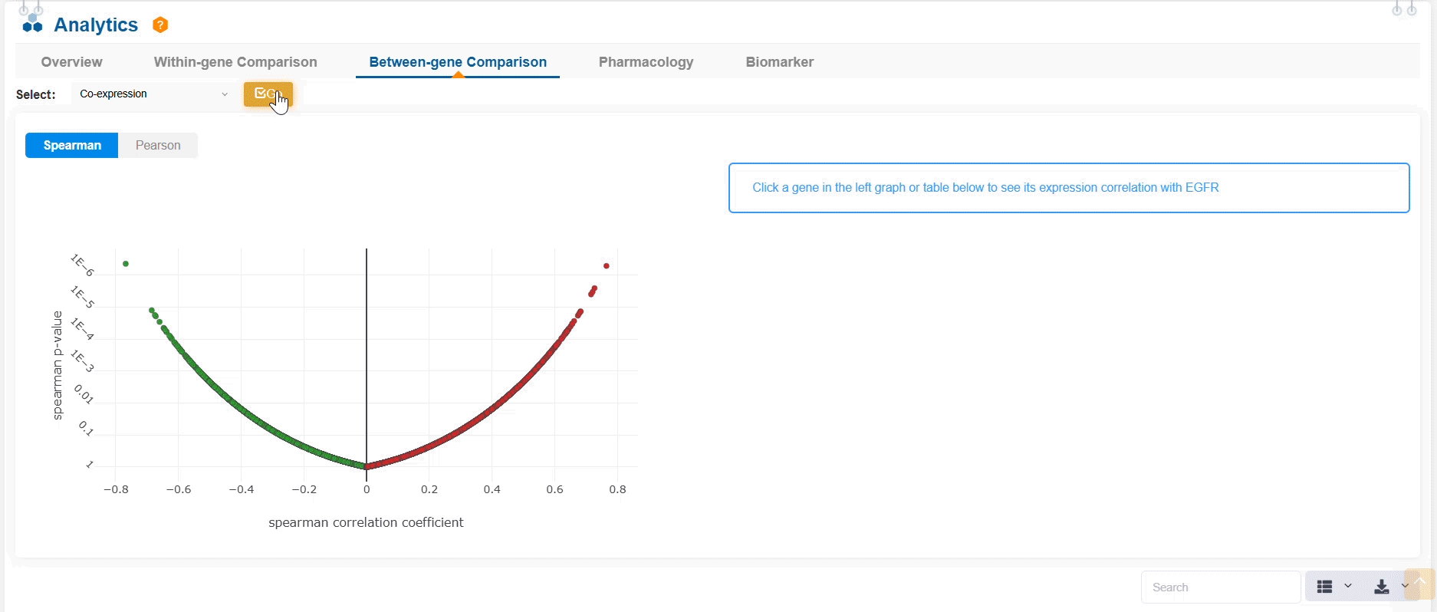Click the blue EGFR correlation hint box
The image size is (1437, 612).
[1068, 188]
